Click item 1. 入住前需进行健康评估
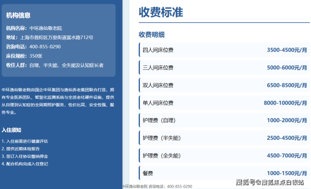311x189 pixels. tap(25, 141)
